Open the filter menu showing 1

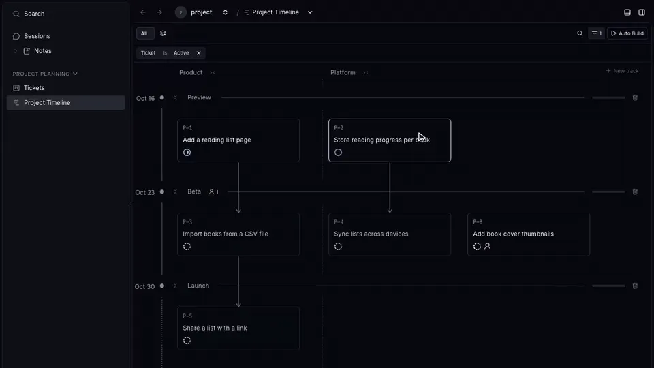pyautogui.click(x=597, y=33)
